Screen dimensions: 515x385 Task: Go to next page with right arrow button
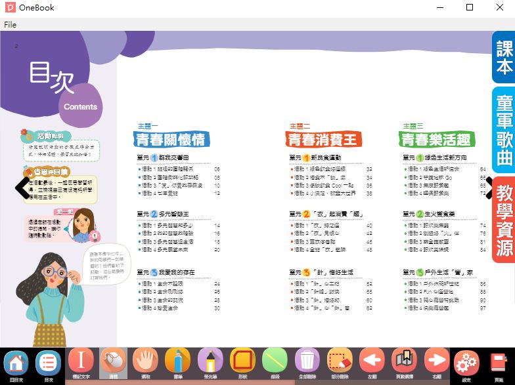click(436, 360)
